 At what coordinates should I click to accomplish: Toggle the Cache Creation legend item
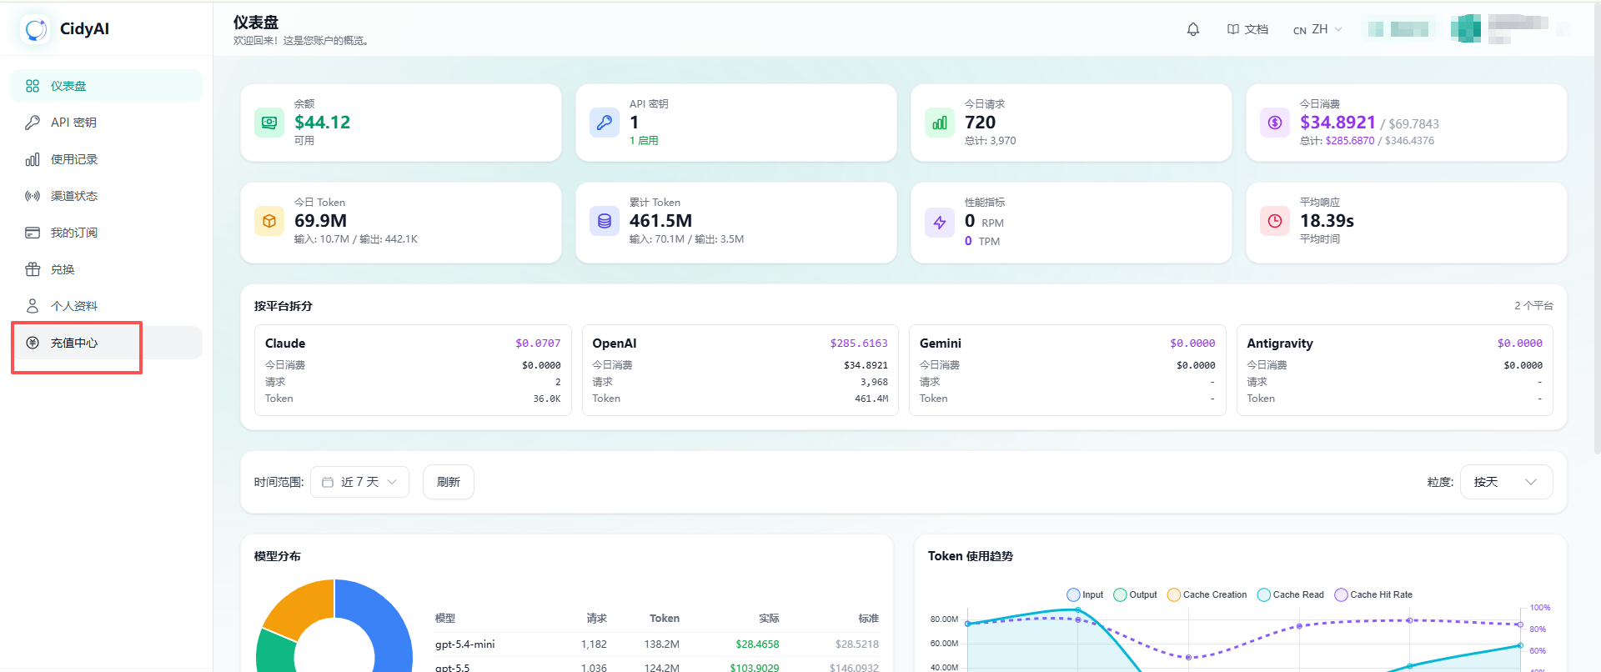[1207, 594]
